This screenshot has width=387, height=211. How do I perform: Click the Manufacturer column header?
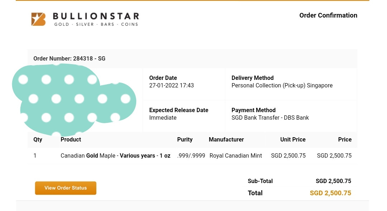pos(226,140)
